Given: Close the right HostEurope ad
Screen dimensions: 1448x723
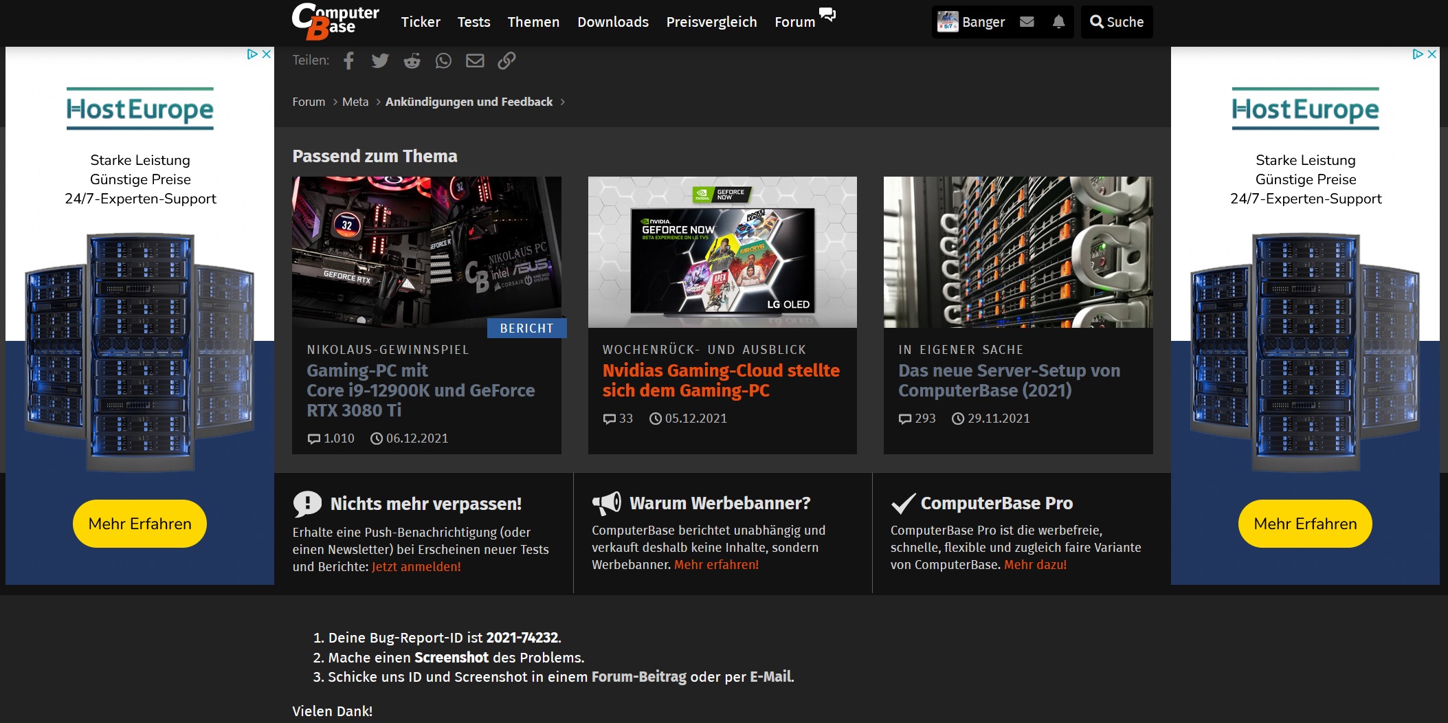Looking at the screenshot, I should point(1432,54).
